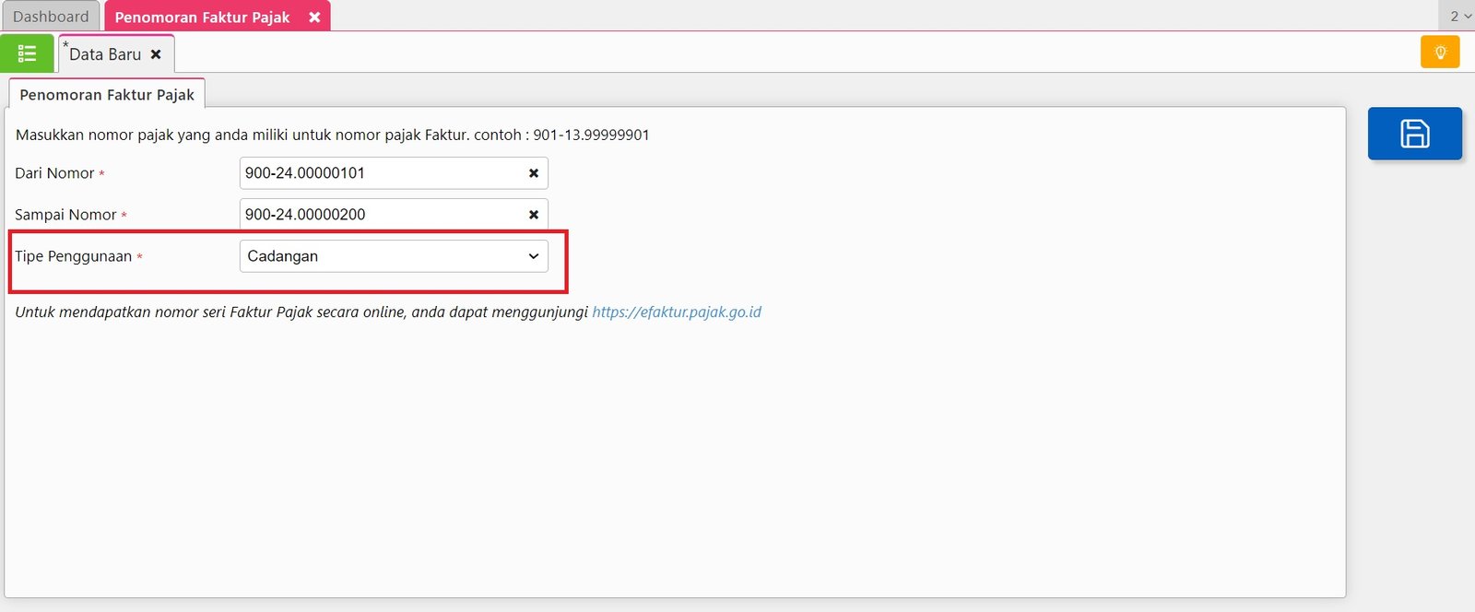Open the green list view icon
1475x612 pixels.
tap(27, 53)
